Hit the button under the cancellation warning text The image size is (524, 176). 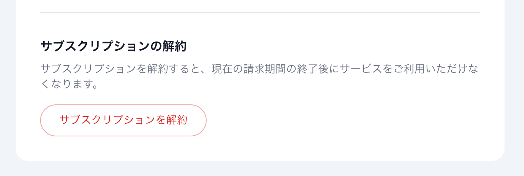click(x=123, y=120)
